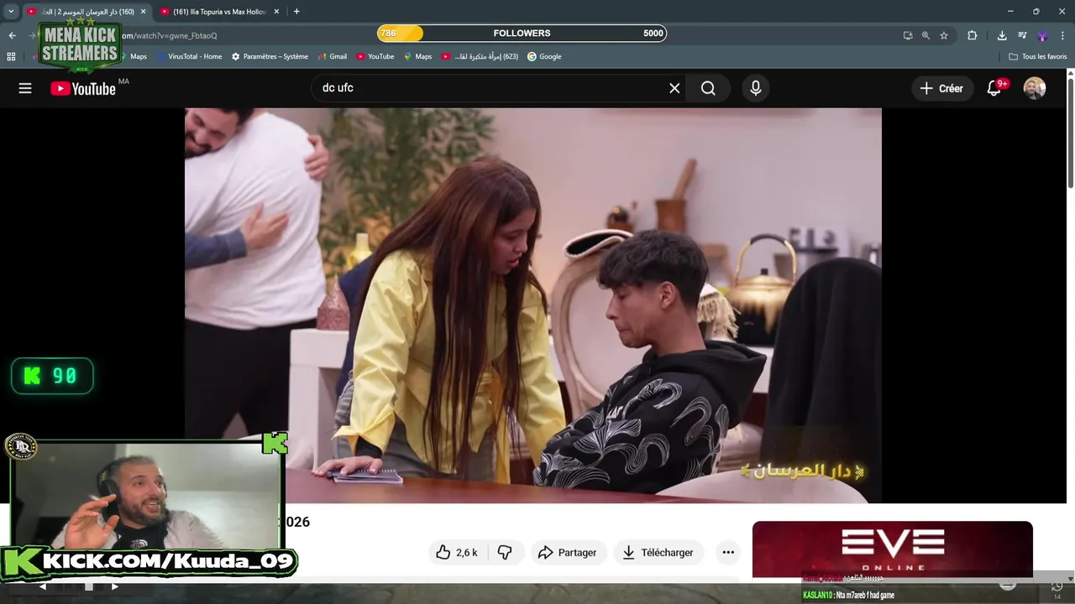Image resolution: width=1075 pixels, height=604 pixels.
Task: Start voice search with the microphone
Action: [756, 88]
